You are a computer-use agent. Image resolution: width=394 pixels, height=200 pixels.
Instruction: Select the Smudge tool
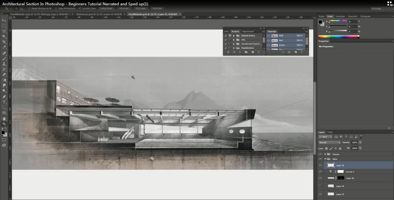4,86
